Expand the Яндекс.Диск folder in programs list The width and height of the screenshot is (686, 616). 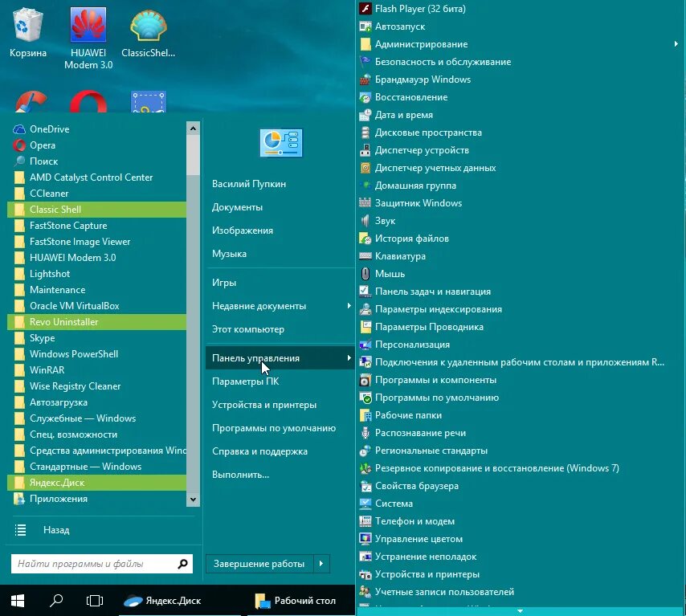click(97, 483)
